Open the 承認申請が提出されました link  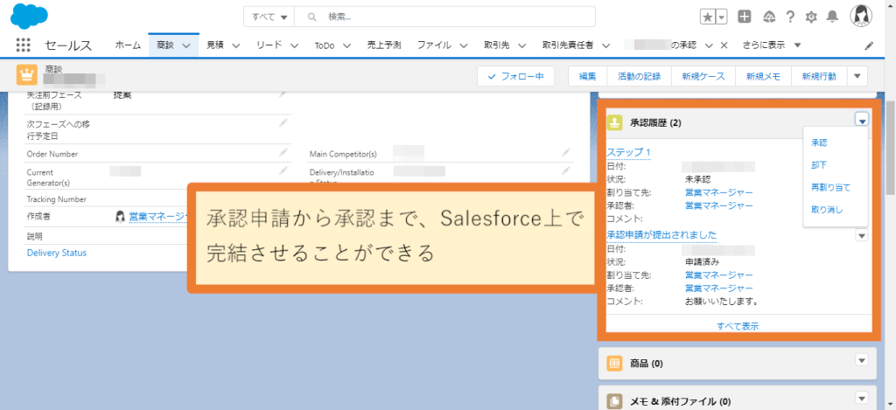(661, 234)
